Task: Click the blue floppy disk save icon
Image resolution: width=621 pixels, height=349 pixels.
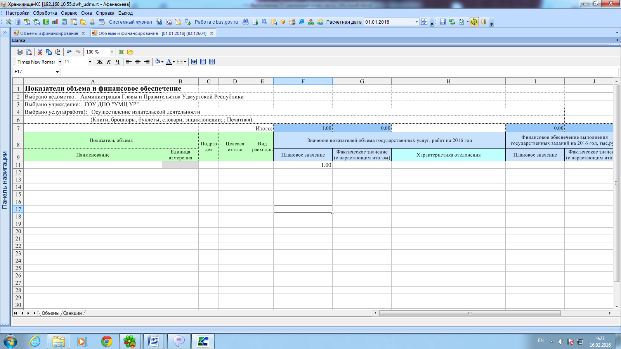Action: point(442,22)
